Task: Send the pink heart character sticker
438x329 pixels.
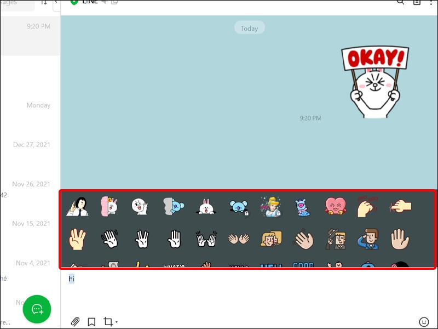Action: click(x=336, y=206)
